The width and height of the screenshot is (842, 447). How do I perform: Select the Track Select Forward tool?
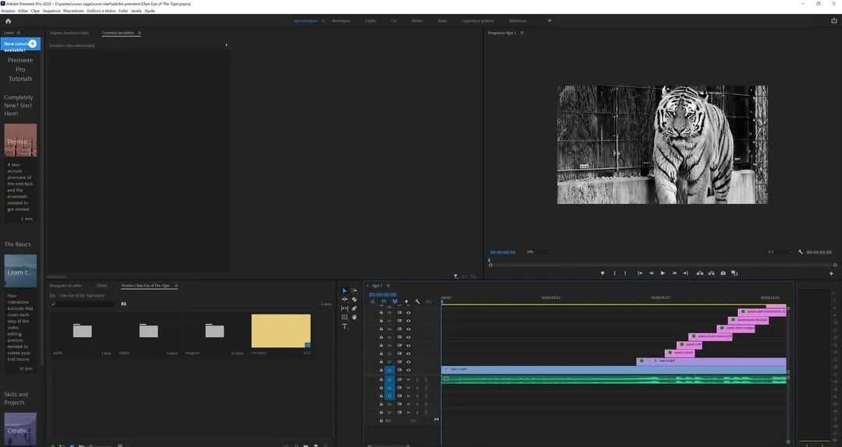(x=354, y=290)
